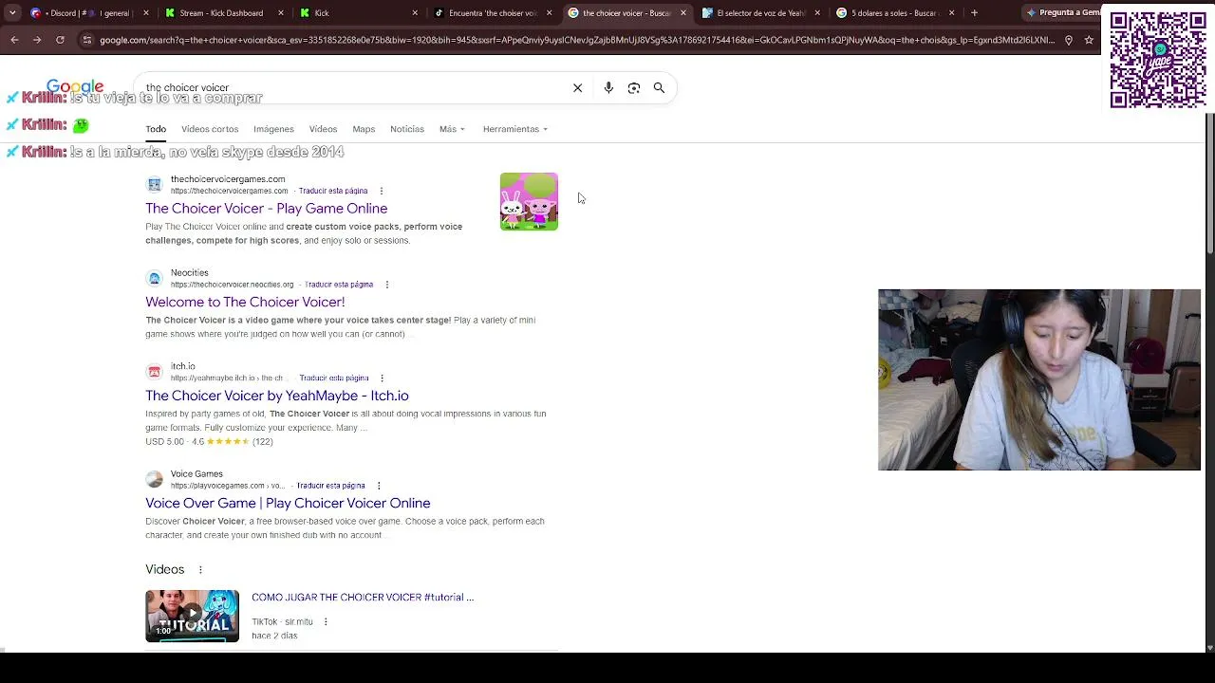This screenshot has width=1215, height=683.
Task: Open the location permission icon in address bar
Action: click(1069, 40)
